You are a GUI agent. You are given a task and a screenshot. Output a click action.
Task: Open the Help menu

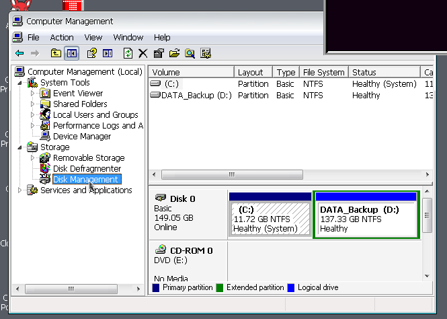162,38
